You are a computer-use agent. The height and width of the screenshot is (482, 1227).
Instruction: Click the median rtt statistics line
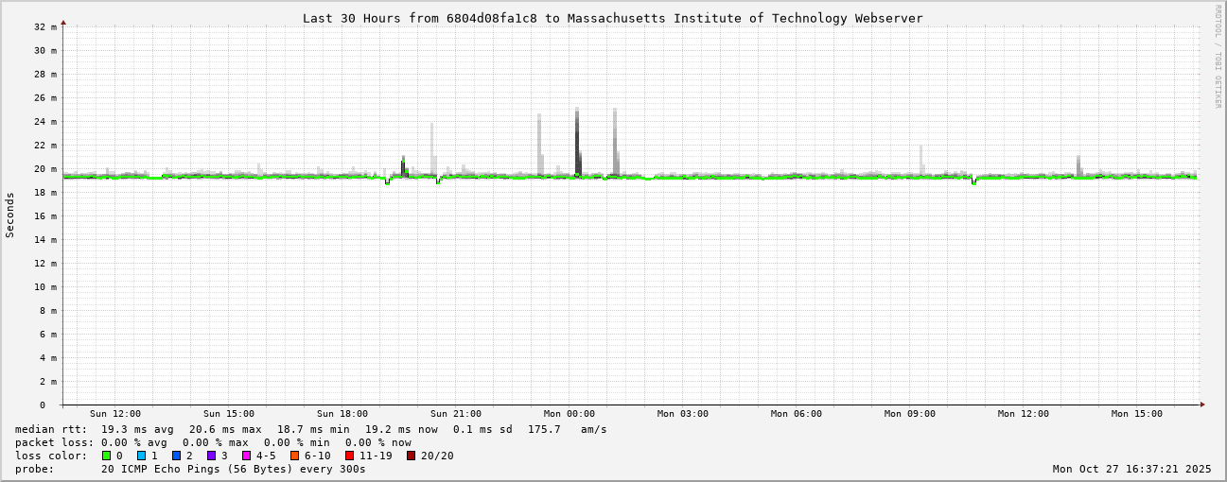coord(310,429)
